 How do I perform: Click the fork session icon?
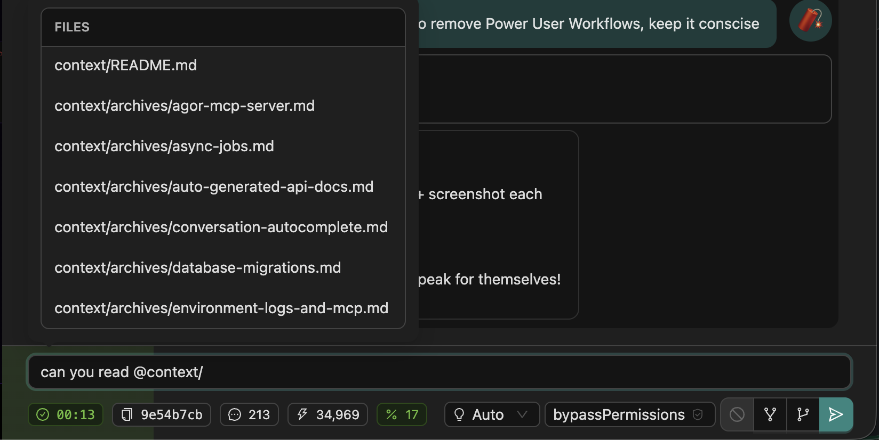pos(770,414)
